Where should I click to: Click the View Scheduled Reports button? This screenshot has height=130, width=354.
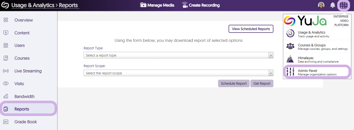click(x=251, y=29)
